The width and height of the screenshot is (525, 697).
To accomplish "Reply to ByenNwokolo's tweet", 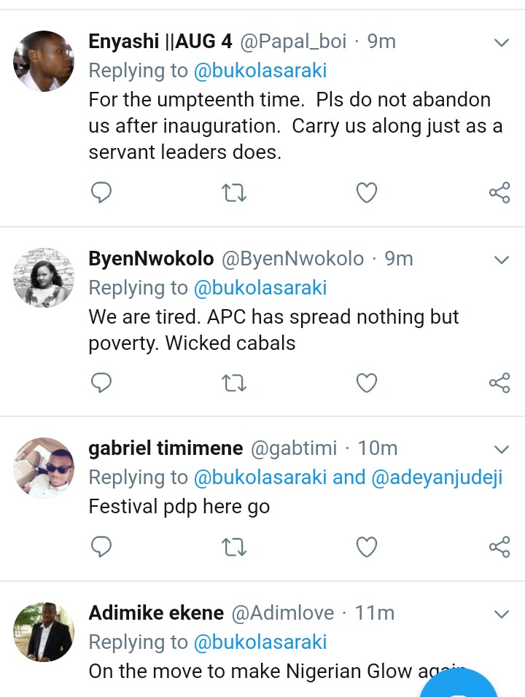I will pyautogui.click(x=101, y=382).
